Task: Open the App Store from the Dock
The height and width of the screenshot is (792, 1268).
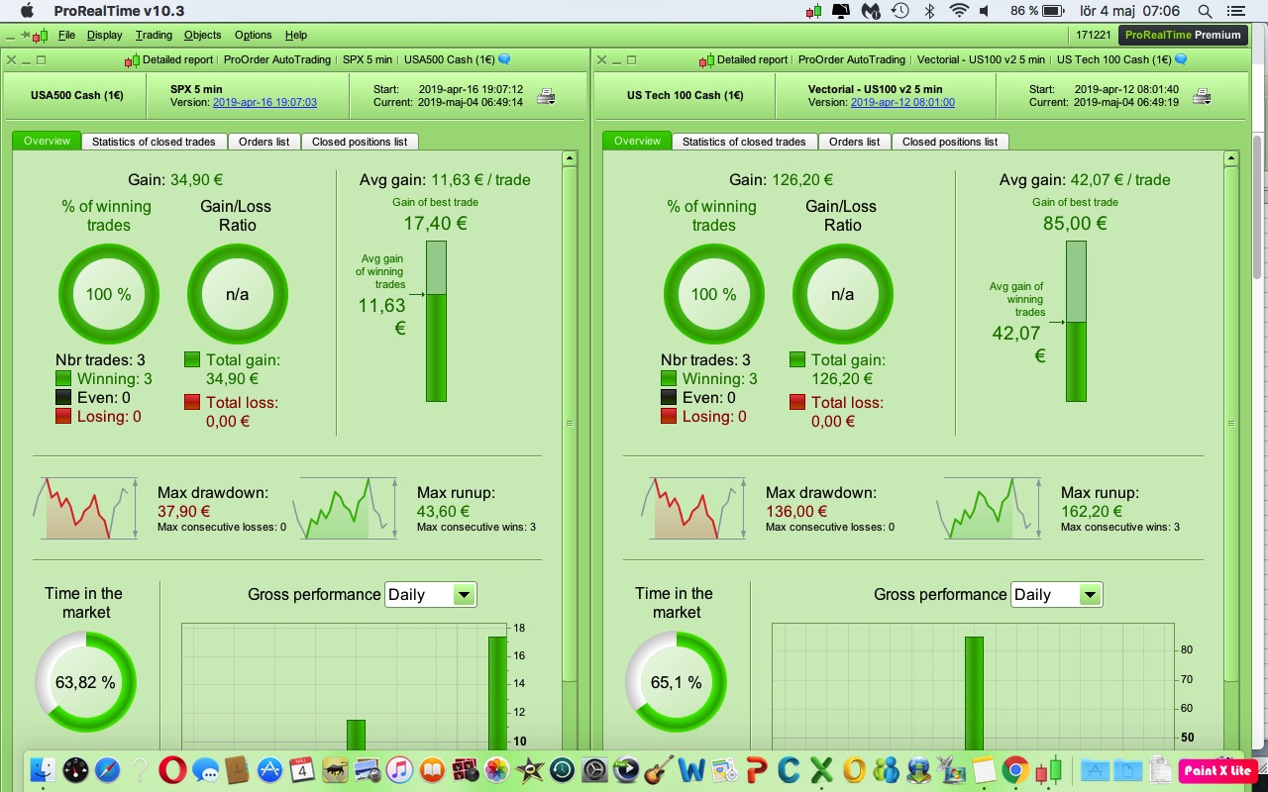Action: point(269,769)
